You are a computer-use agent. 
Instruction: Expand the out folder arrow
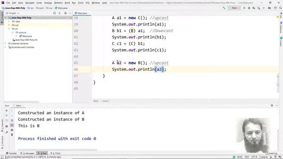[x=9, y=25]
